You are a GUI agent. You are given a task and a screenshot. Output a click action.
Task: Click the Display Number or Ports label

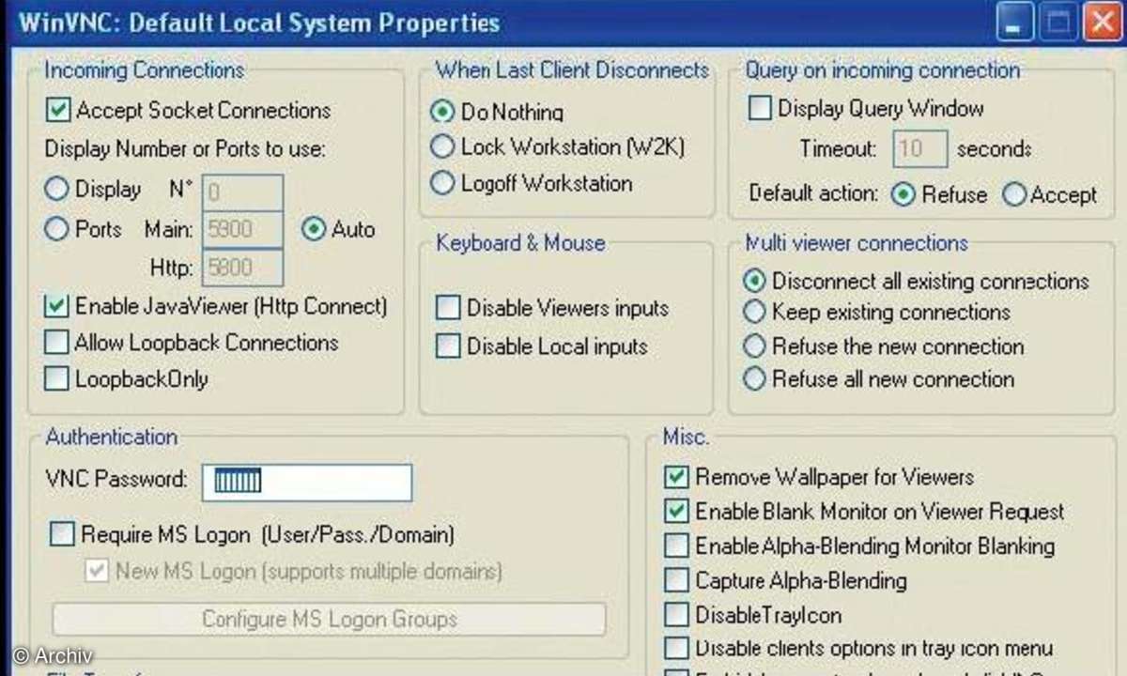(x=186, y=149)
